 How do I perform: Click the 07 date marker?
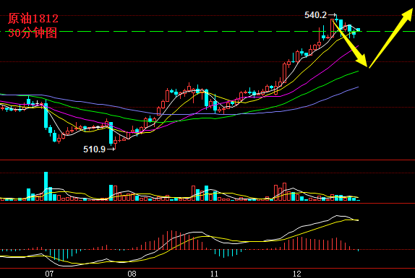[x=49, y=274]
